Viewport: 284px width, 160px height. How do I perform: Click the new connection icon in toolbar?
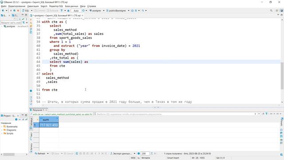tap(3, 11)
